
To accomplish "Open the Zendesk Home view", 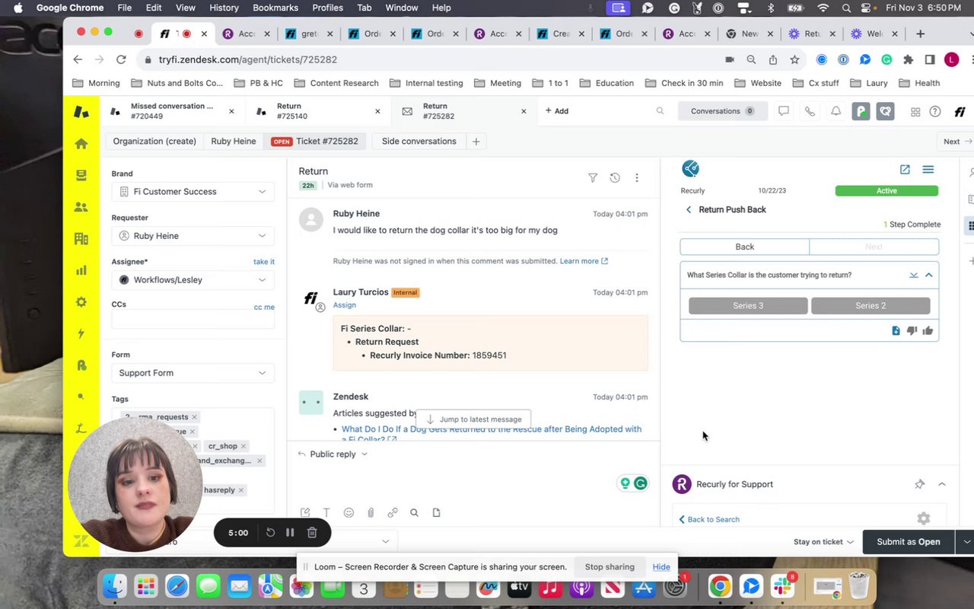I will tap(81, 144).
